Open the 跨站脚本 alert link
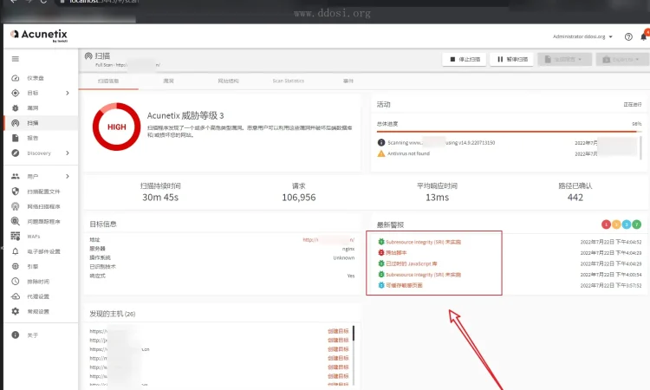 396,252
